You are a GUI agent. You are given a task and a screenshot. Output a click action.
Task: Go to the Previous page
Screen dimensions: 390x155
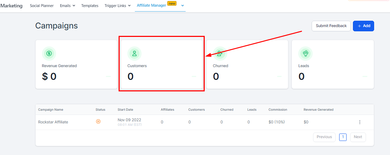pos(324,137)
